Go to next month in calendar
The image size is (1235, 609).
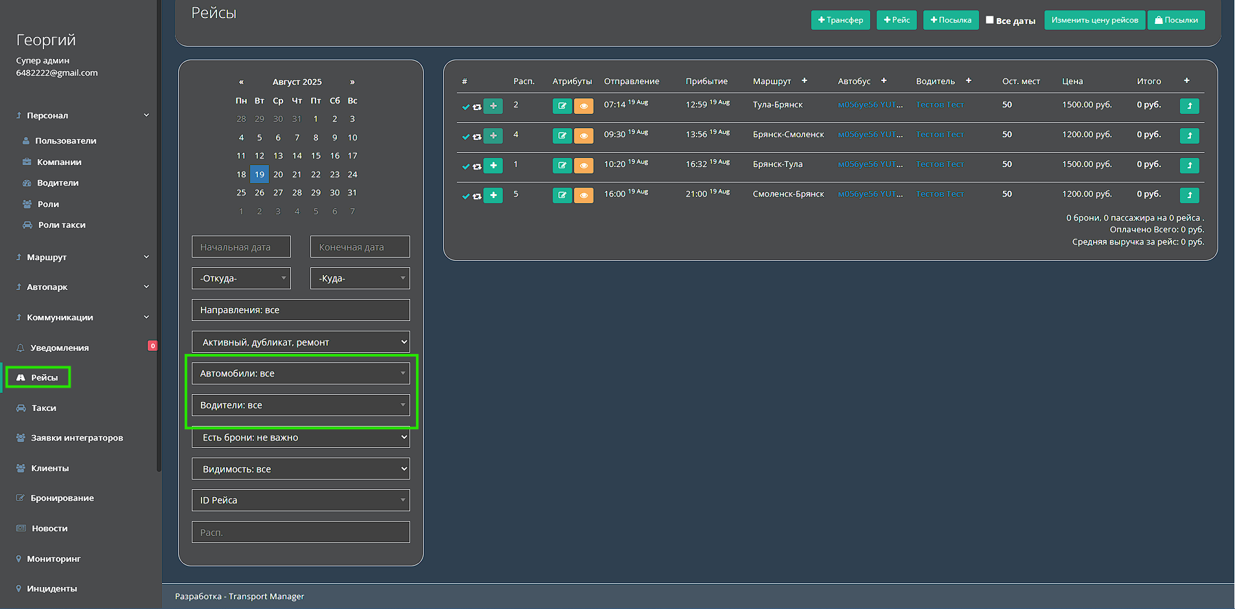352,82
